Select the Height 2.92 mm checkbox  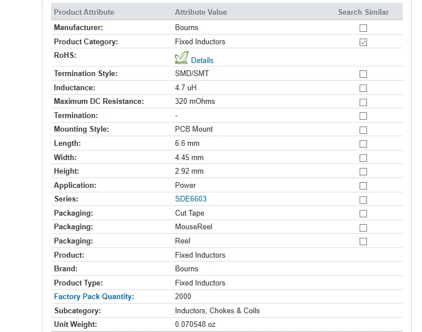point(363,171)
